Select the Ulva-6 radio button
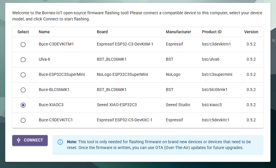 tap(23, 60)
